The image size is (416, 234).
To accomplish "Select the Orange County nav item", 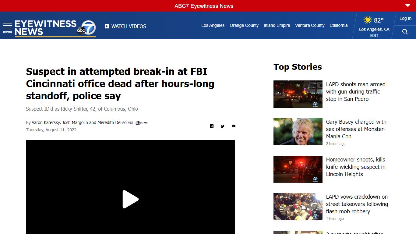I will tap(244, 25).
